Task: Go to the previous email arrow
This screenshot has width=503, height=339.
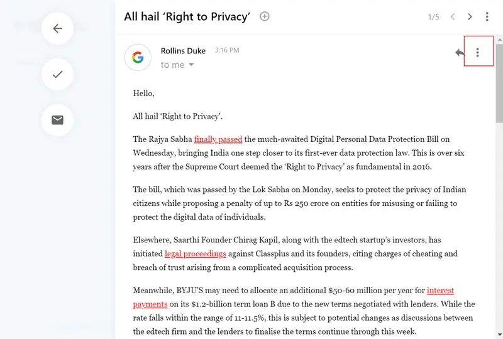Action: tap(452, 17)
